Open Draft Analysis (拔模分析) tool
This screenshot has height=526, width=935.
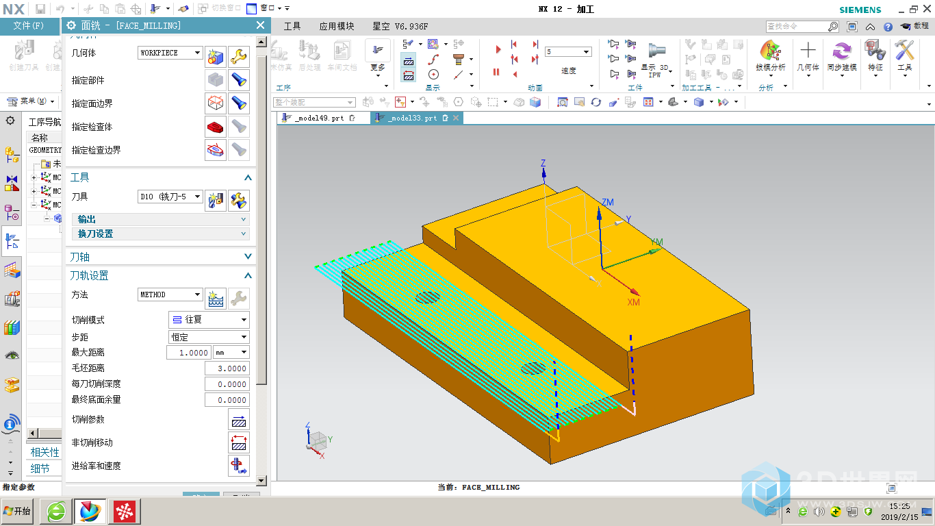[x=771, y=56]
